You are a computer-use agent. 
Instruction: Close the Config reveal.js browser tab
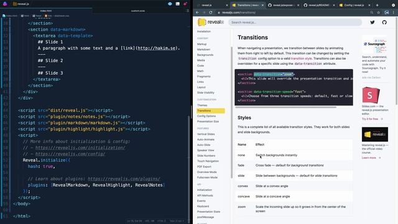(369, 5)
